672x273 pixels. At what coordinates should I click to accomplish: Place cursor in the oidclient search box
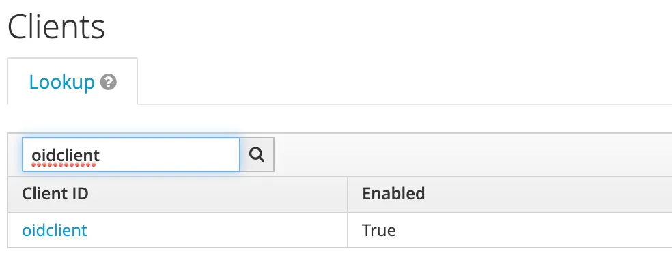click(x=131, y=155)
